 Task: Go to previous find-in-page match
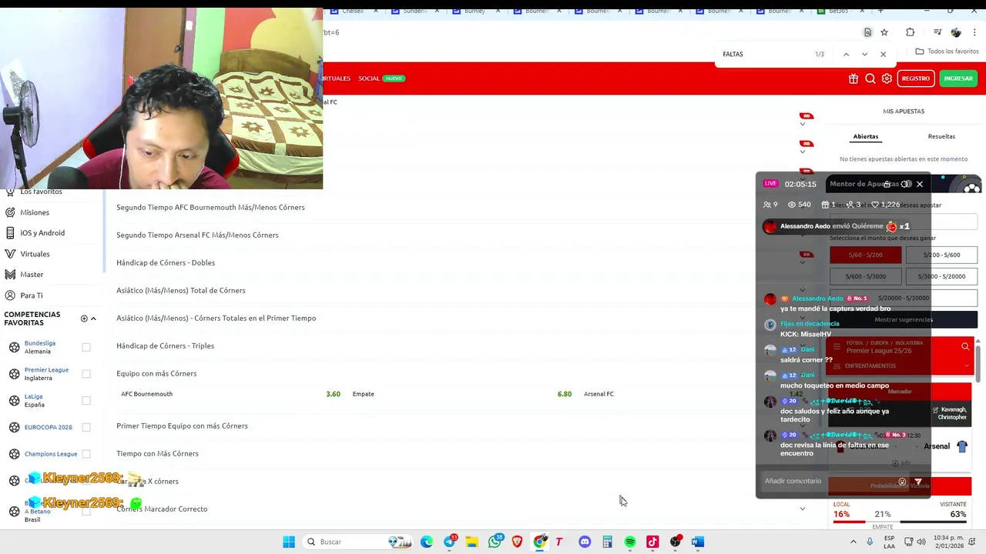click(x=846, y=54)
